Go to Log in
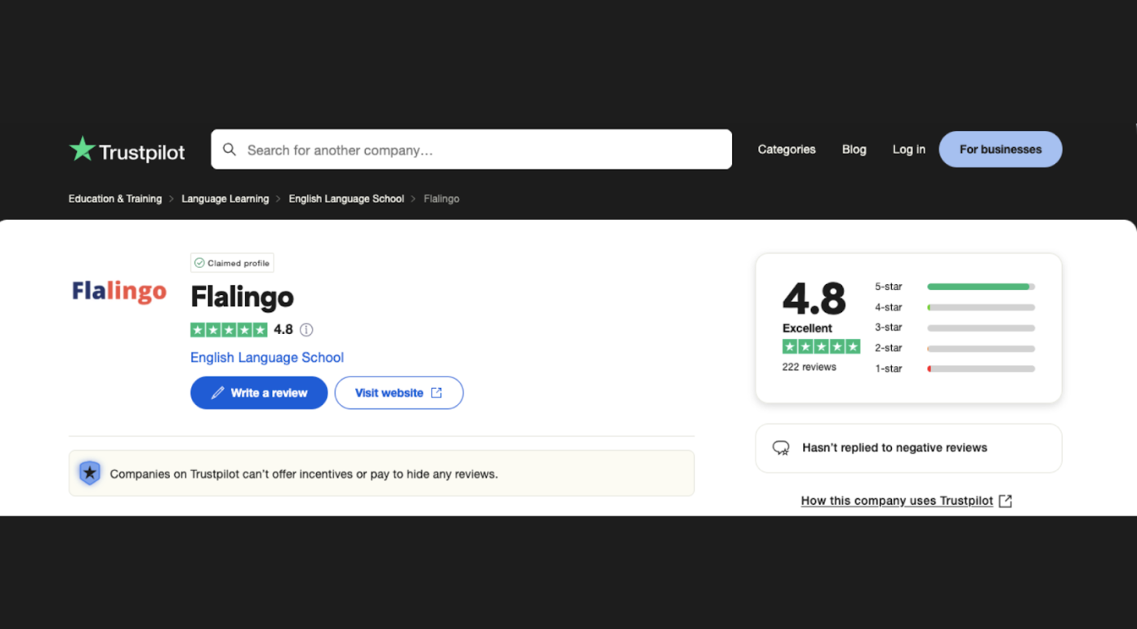 click(909, 149)
